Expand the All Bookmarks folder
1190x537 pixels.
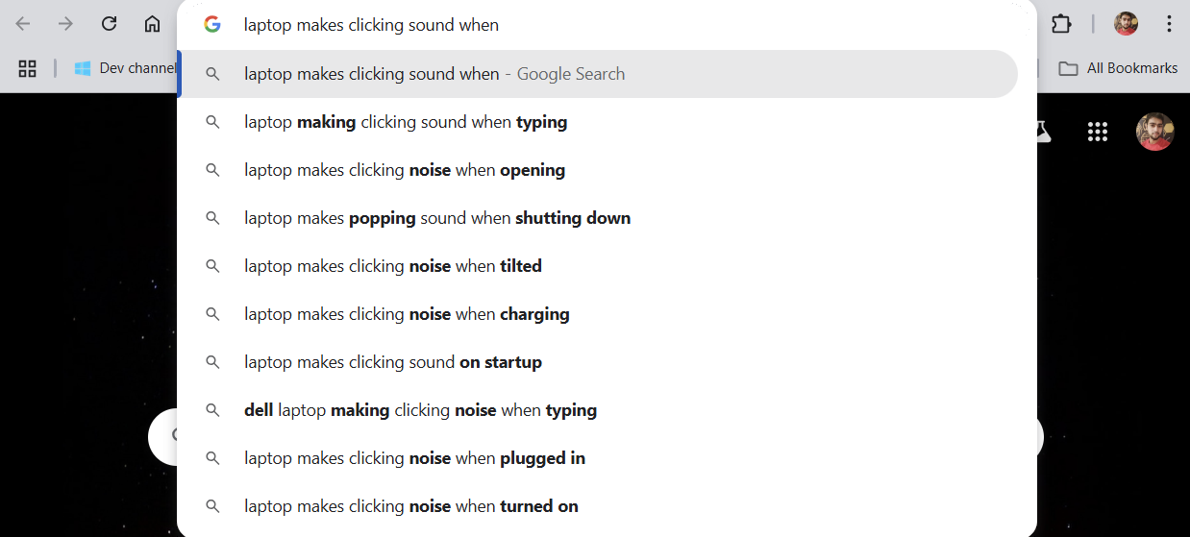(x=1118, y=68)
